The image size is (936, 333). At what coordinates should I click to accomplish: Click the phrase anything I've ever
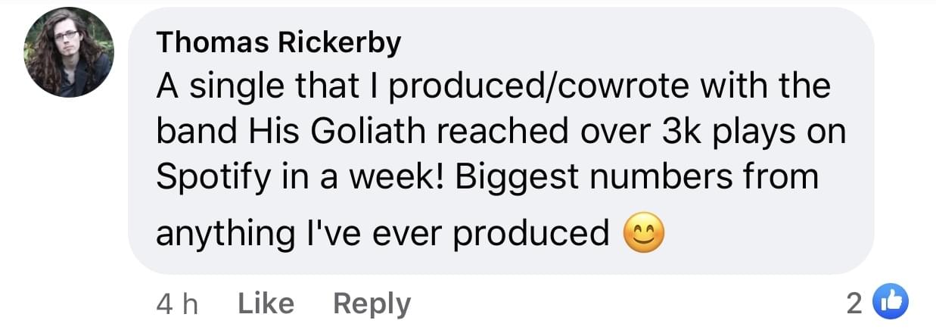303,234
